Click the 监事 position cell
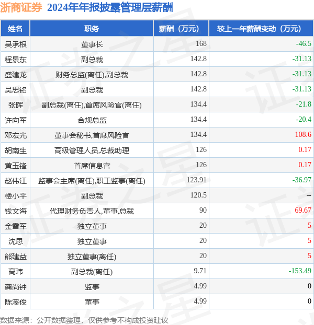This screenshot has height=325, width=314. (x=92, y=287)
